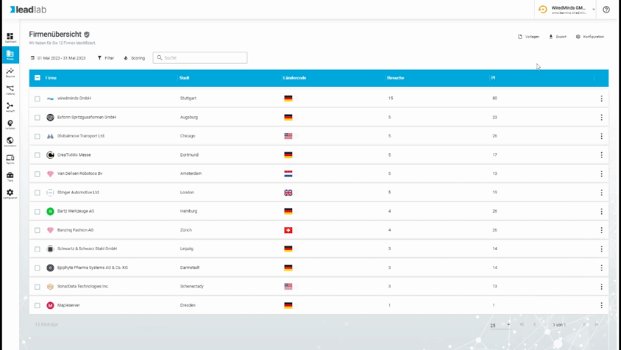The height and width of the screenshot is (350, 621).
Task: Check the Stinger Automotive Ltd. checkbox
Action: (x=38, y=193)
